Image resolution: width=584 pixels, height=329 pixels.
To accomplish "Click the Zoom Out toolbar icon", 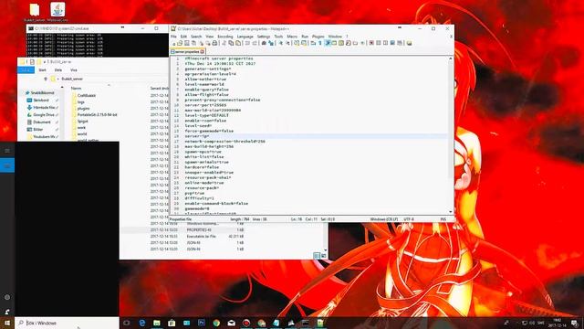I will (287, 43).
